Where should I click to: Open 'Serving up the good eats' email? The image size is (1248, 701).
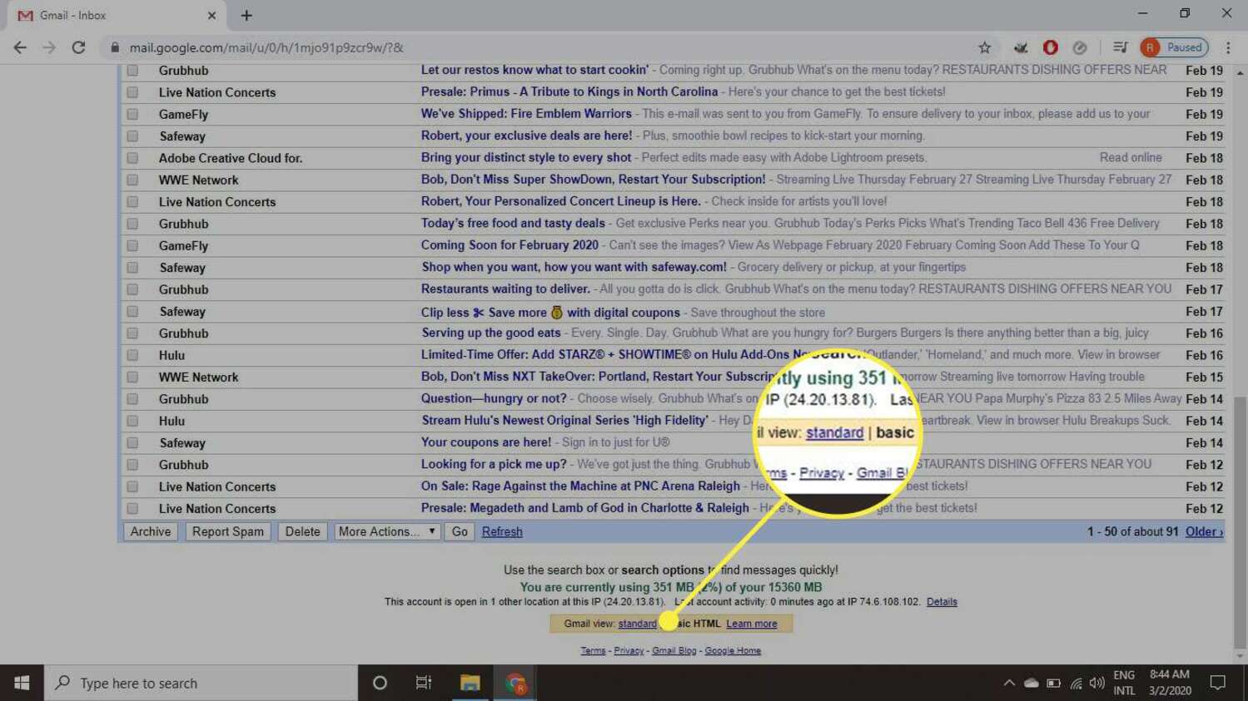click(x=490, y=333)
